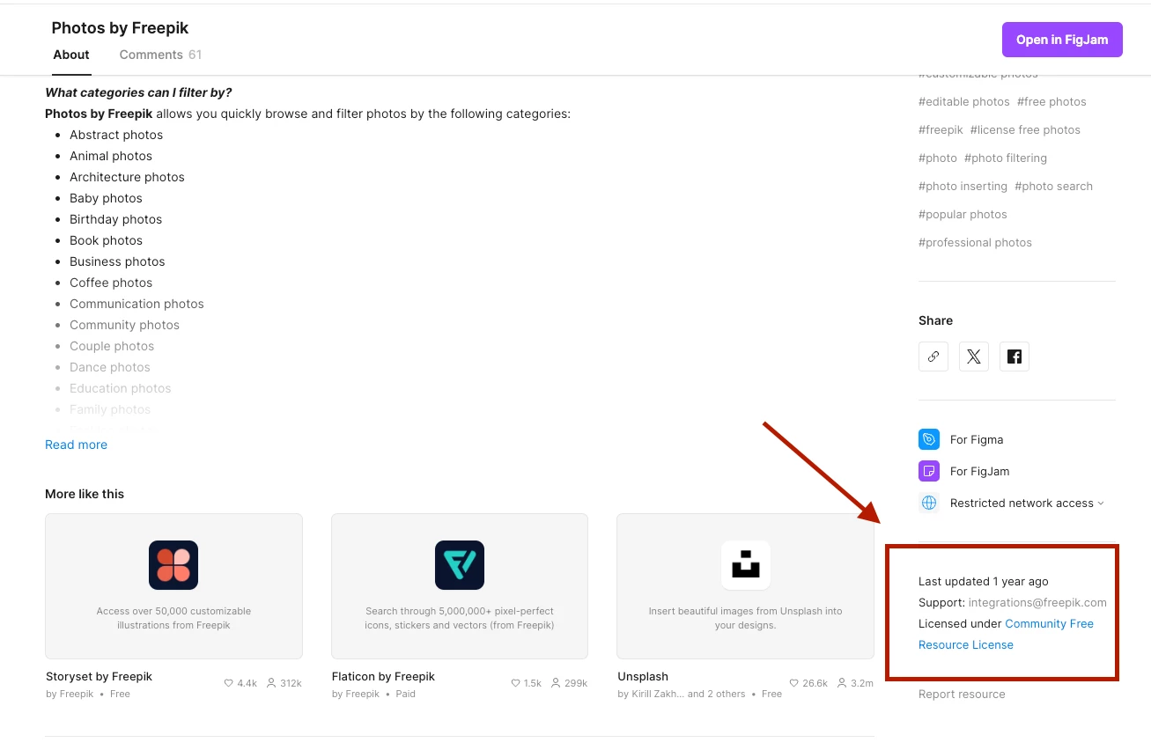This screenshot has width=1151, height=750.
Task: Open the Unsplash thumbnail icon
Action: tap(746, 565)
